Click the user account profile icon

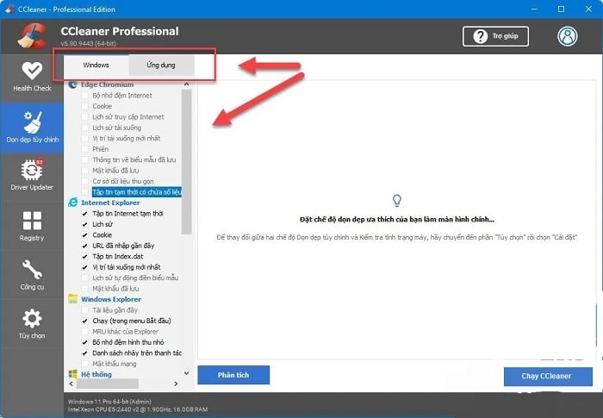click(x=567, y=36)
